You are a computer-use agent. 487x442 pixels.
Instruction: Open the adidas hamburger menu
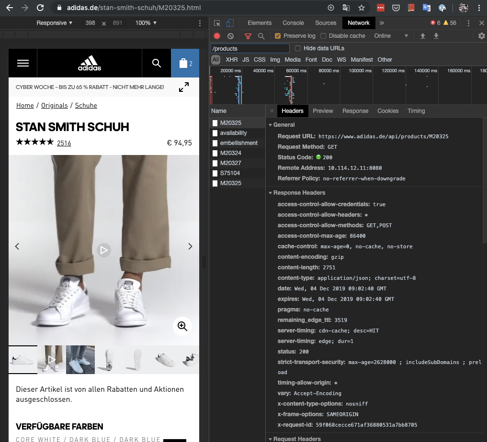pos(23,63)
